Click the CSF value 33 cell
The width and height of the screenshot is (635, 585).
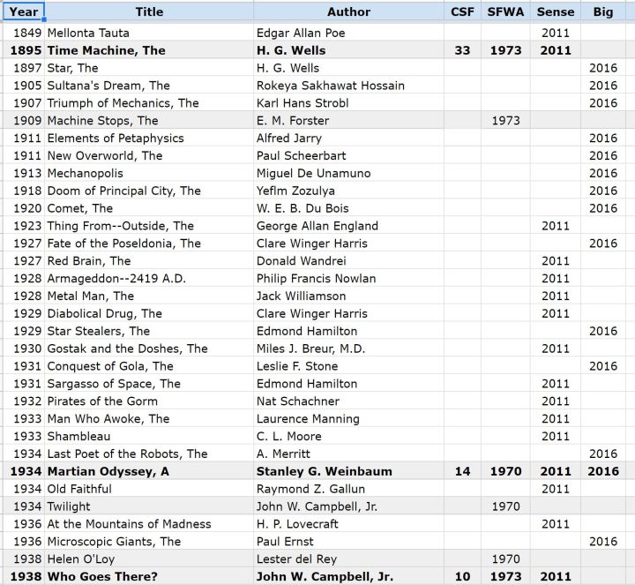click(x=461, y=50)
